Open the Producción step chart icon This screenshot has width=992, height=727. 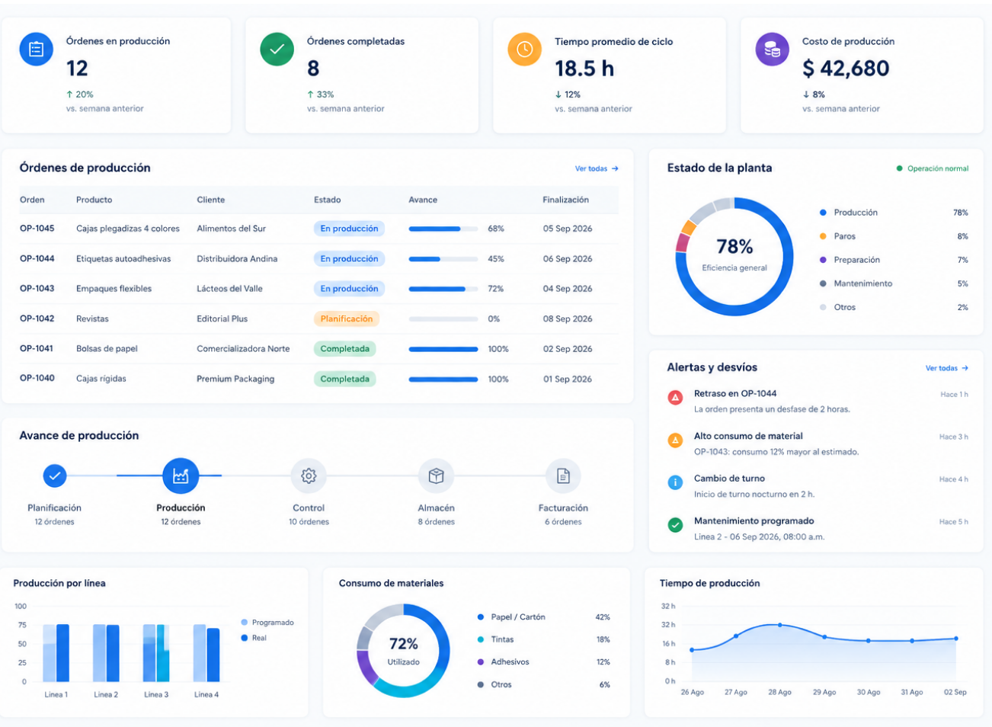click(x=181, y=476)
